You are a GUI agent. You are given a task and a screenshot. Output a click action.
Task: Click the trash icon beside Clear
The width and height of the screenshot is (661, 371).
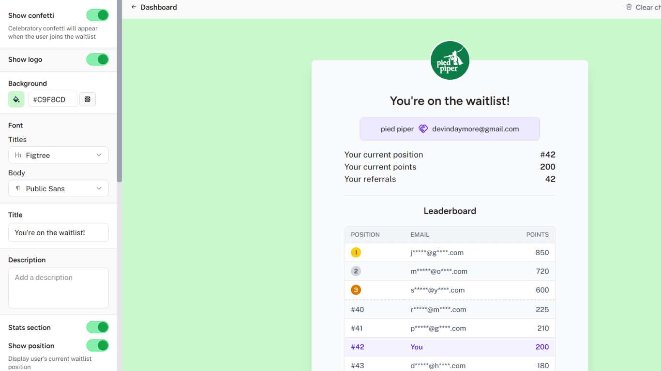pos(629,7)
